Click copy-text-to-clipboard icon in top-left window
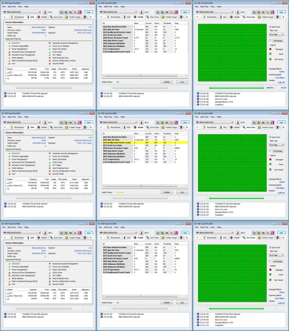 point(61,12)
